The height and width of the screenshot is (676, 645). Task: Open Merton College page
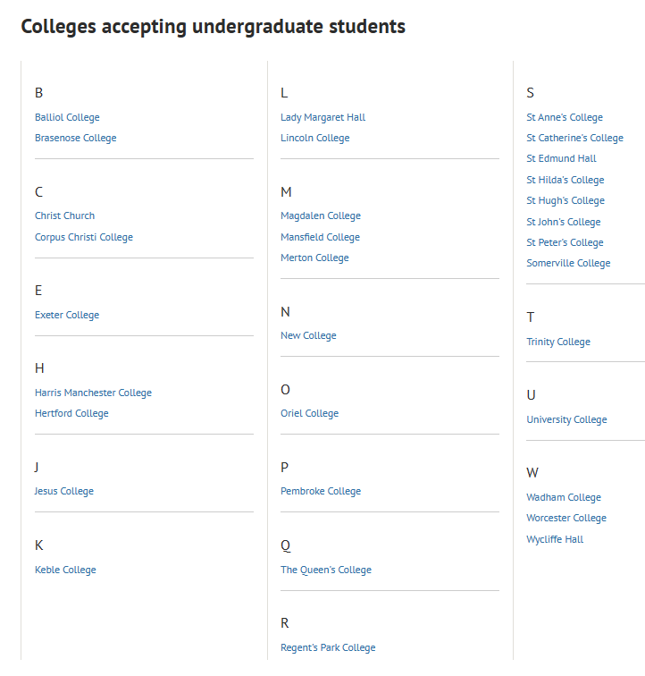pos(314,258)
